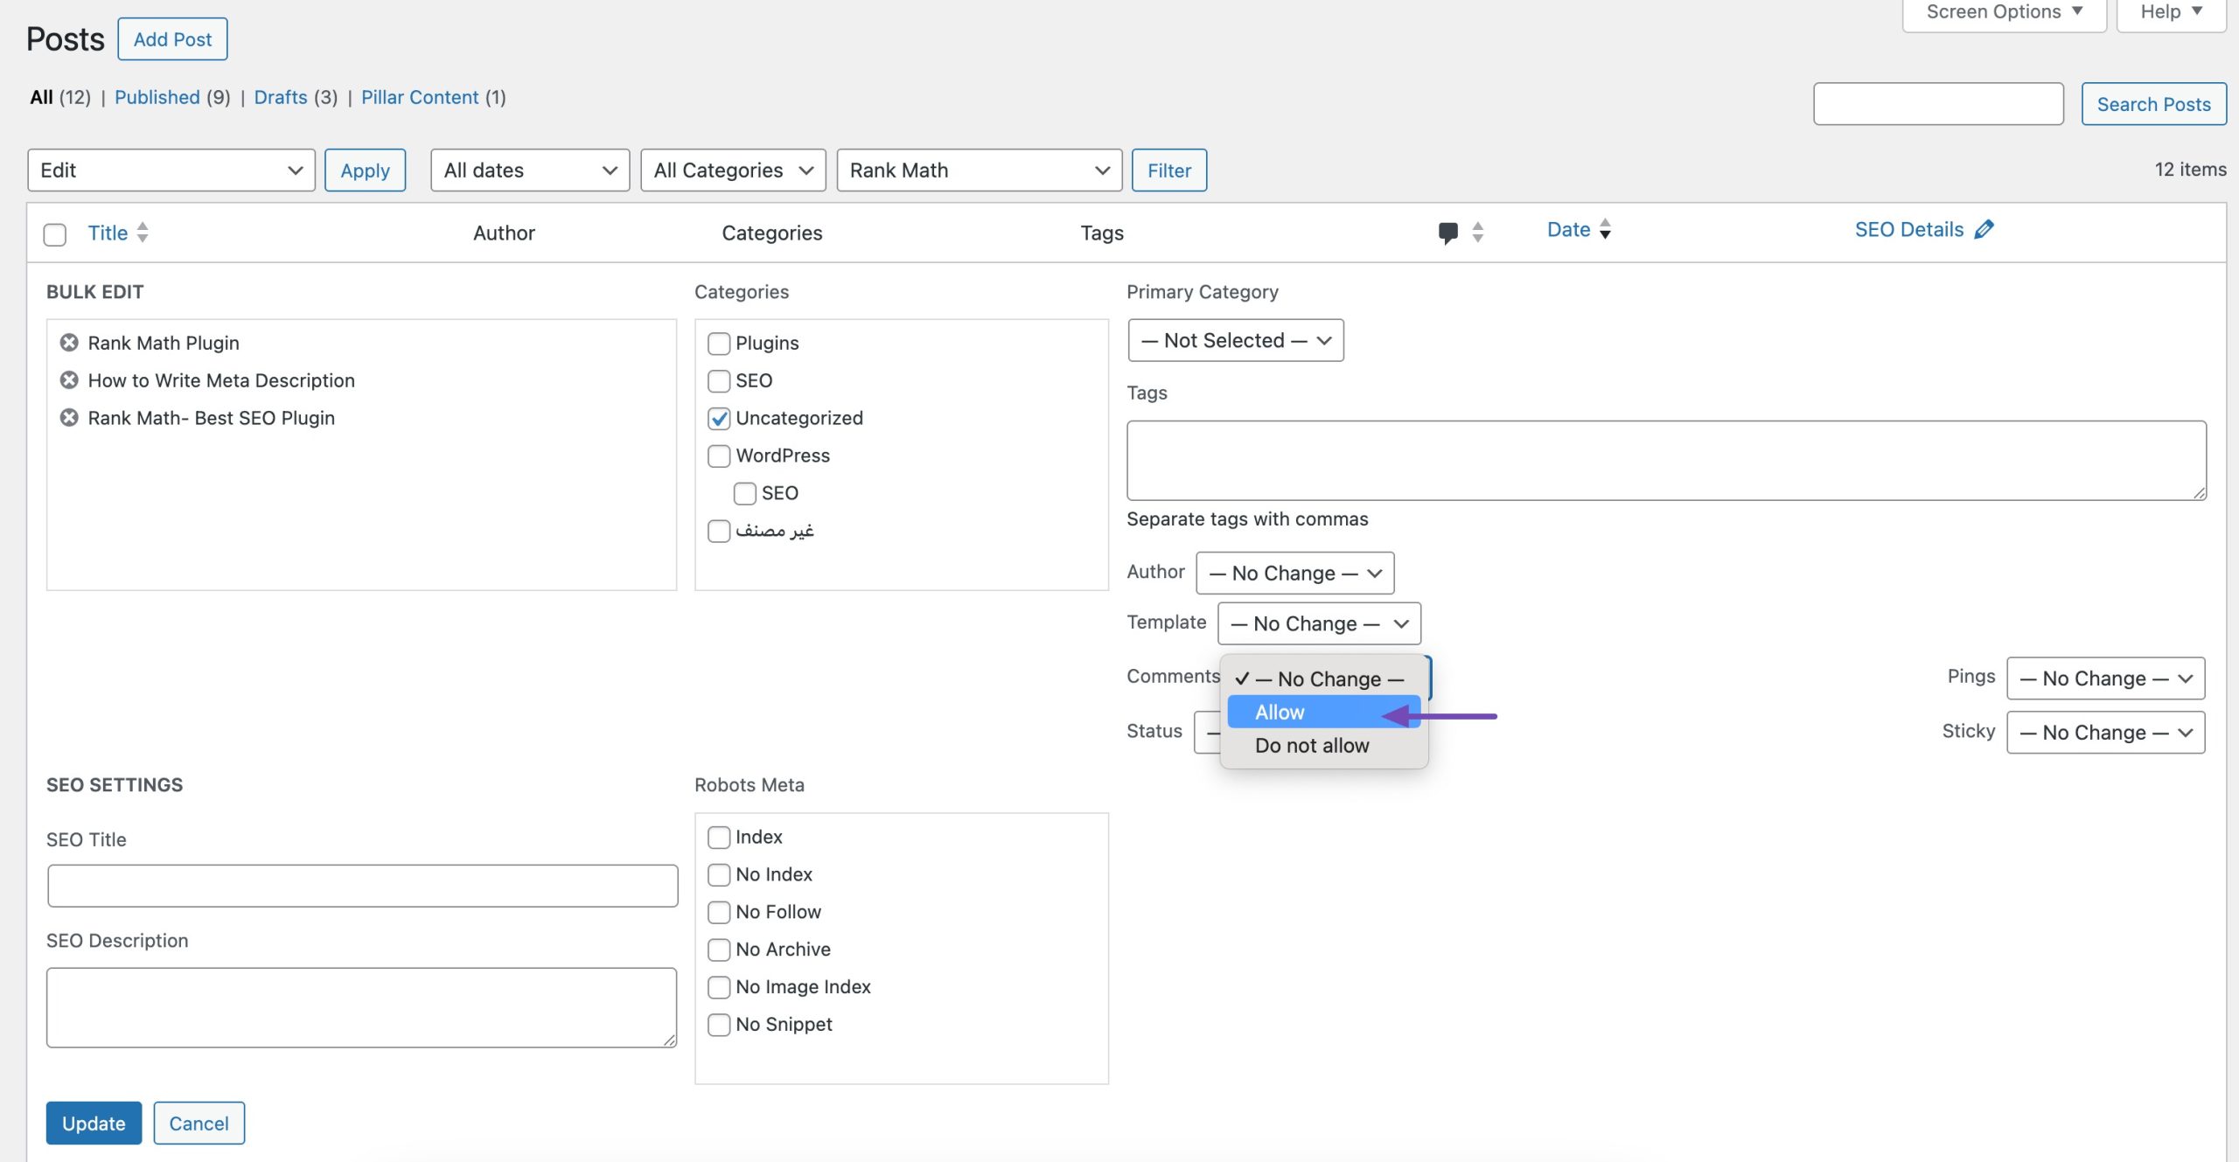The height and width of the screenshot is (1162, 2239).
Task: Check the SEO subcategory under WordPress
Action: pyautogui.click(x=745, y=494)
